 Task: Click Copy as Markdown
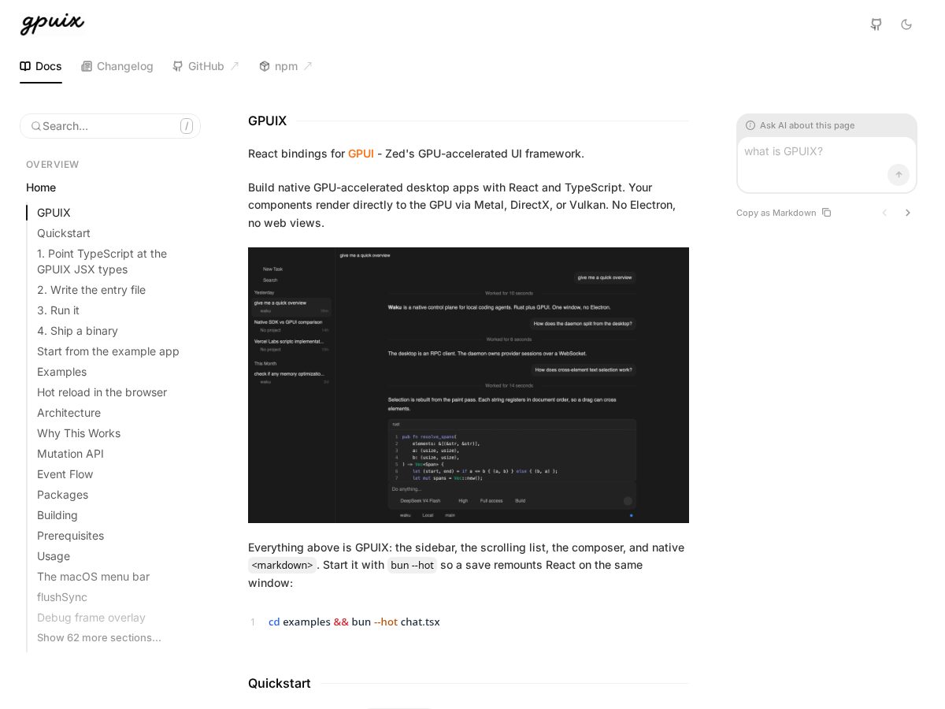click(784, 213)
